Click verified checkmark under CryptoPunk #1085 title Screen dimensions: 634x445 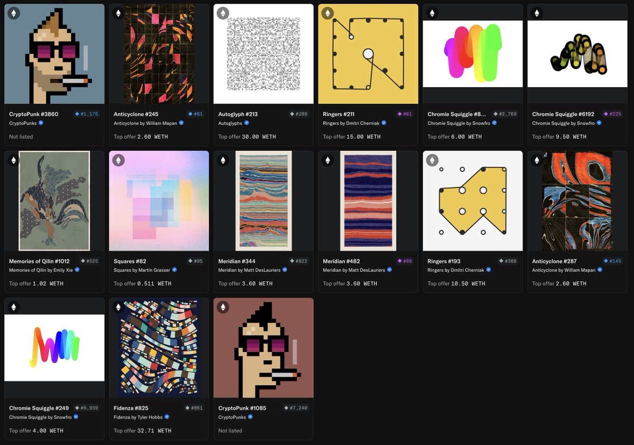point(250,417)
